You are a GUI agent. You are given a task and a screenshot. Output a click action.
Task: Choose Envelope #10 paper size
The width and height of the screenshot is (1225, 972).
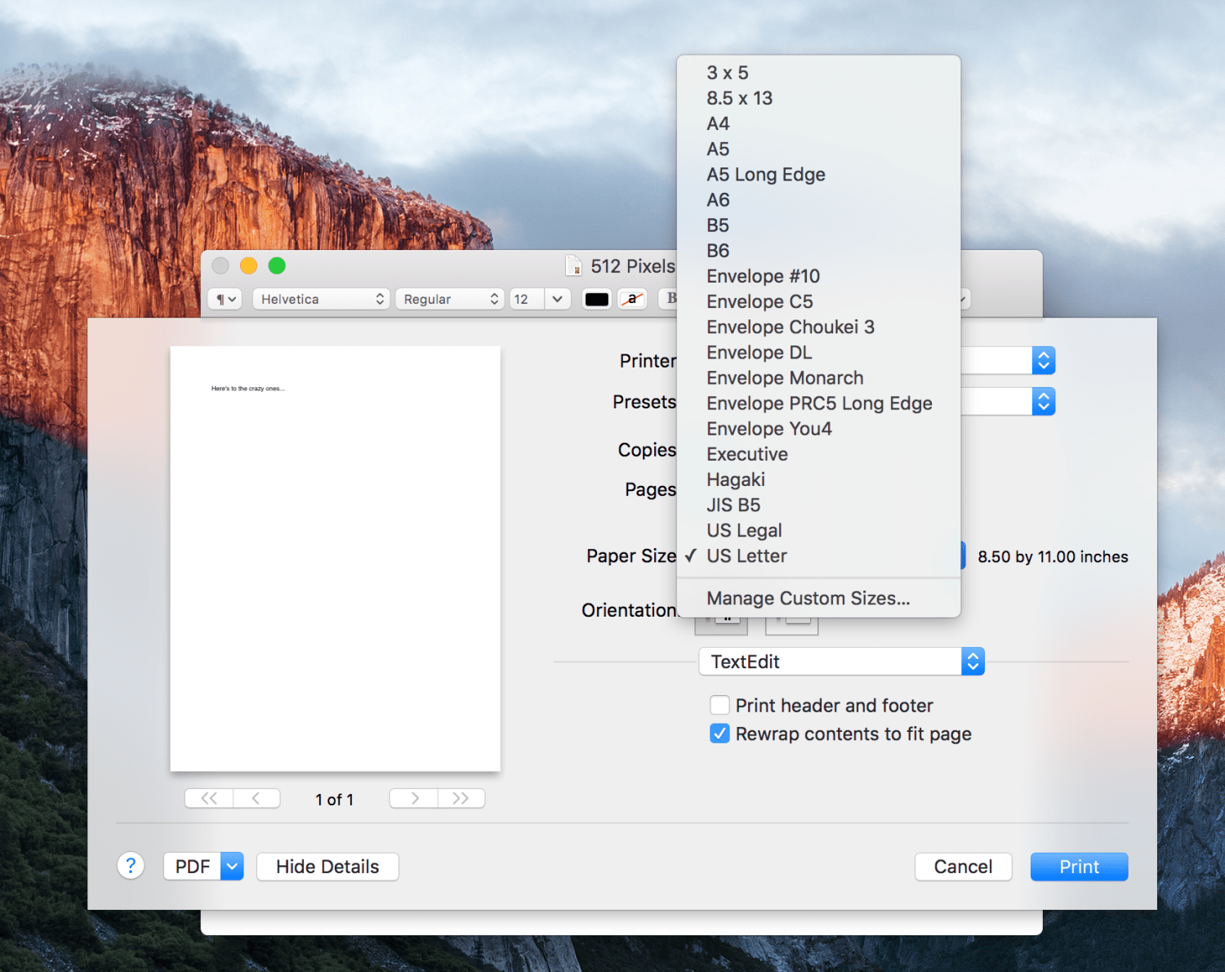click(818, 276)
